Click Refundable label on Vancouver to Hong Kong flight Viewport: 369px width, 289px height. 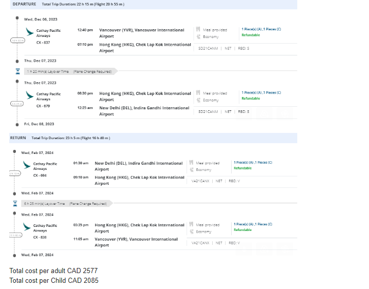coord(251,35)
